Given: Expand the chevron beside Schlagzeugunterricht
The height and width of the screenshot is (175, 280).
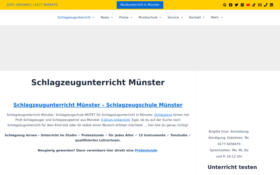Looking at the screenshot, I should point(93,18).
